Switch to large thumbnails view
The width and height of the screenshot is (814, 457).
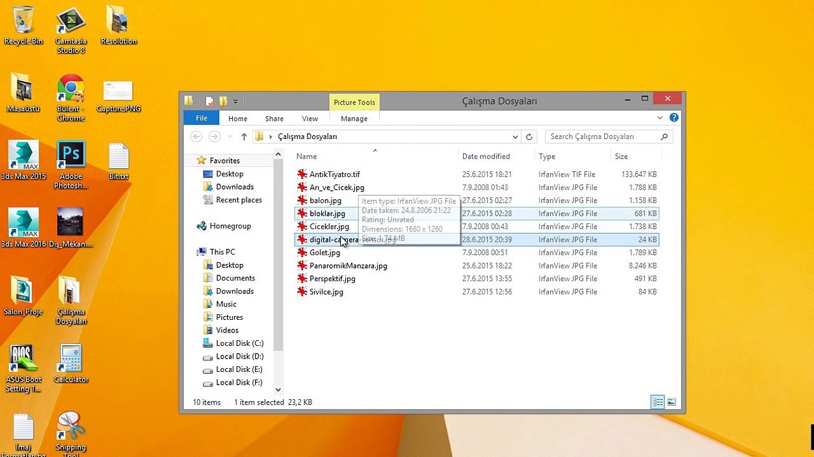coord(672,402)
